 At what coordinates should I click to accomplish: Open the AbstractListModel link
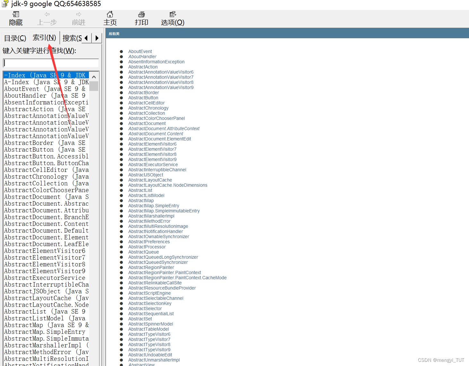(146, 195)
